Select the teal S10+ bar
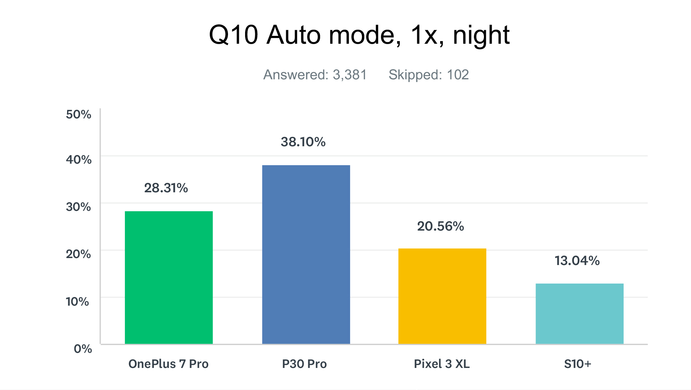 (579, 314)
